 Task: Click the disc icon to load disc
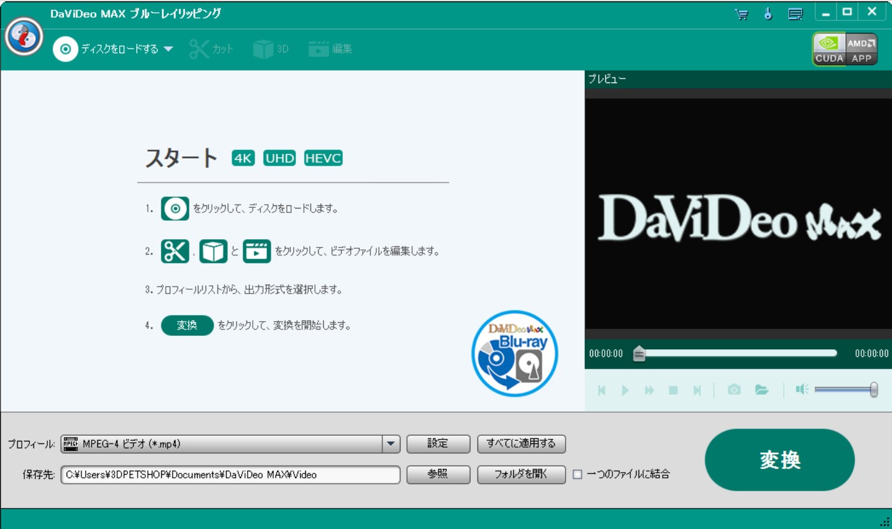65,49
